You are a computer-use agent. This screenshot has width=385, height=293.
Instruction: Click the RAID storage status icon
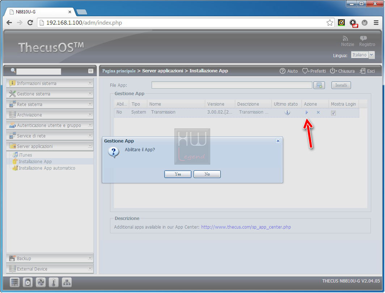15,282
